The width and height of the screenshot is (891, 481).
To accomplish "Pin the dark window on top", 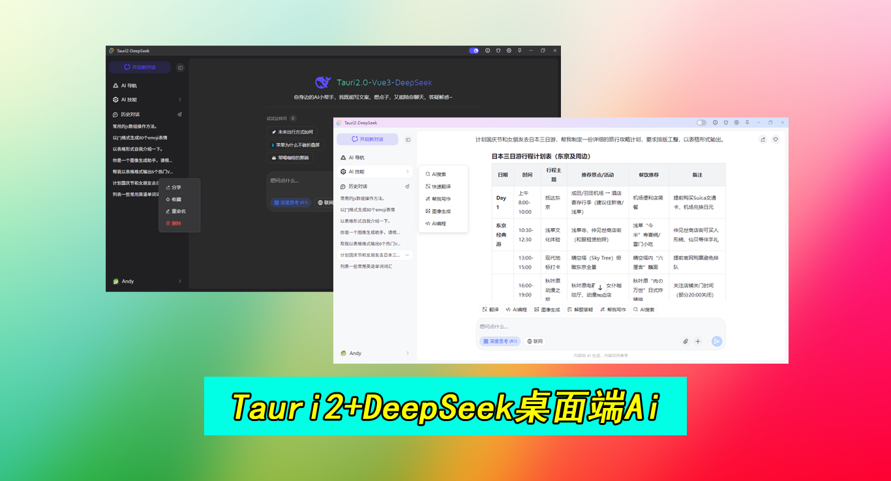I will pyautogui.click(x=519, y=50).
